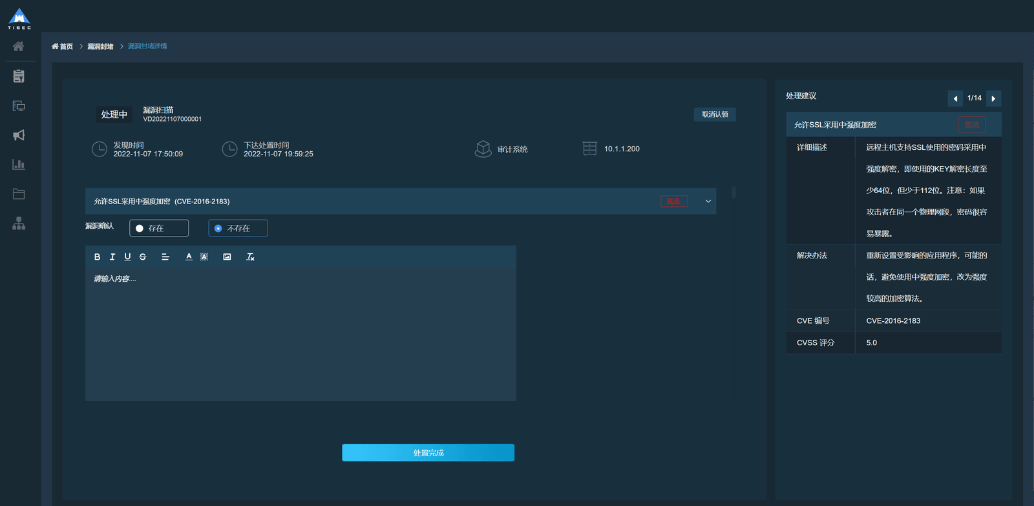Select the 存在 radio option

[x=159, y=228]
